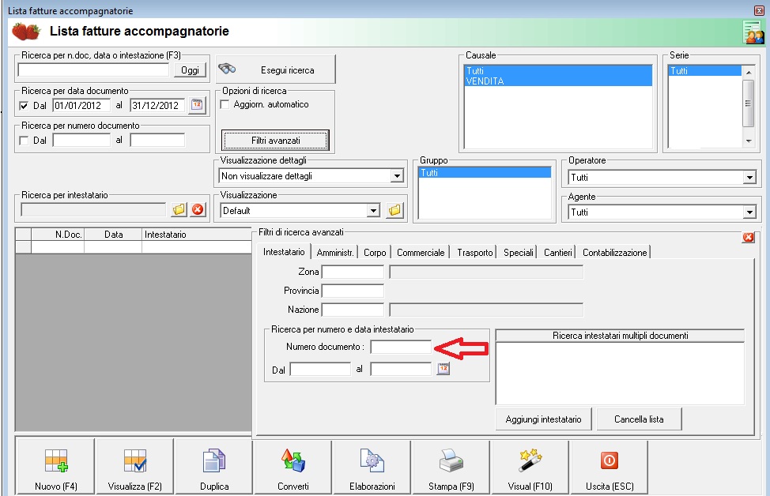Click the Provincia input field
Screen dimensions: 770x496
[353, 291]
